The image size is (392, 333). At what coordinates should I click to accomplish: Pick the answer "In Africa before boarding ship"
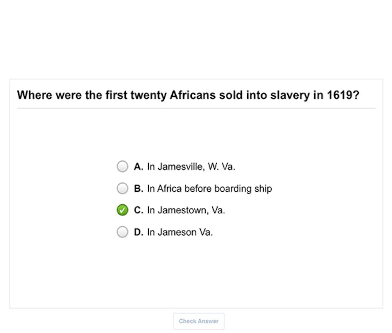coord(209,189)
